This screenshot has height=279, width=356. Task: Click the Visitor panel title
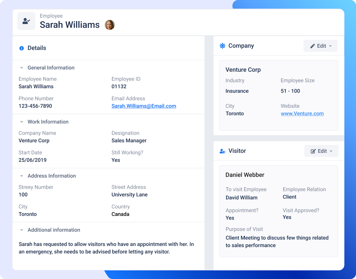coord(237,151)
